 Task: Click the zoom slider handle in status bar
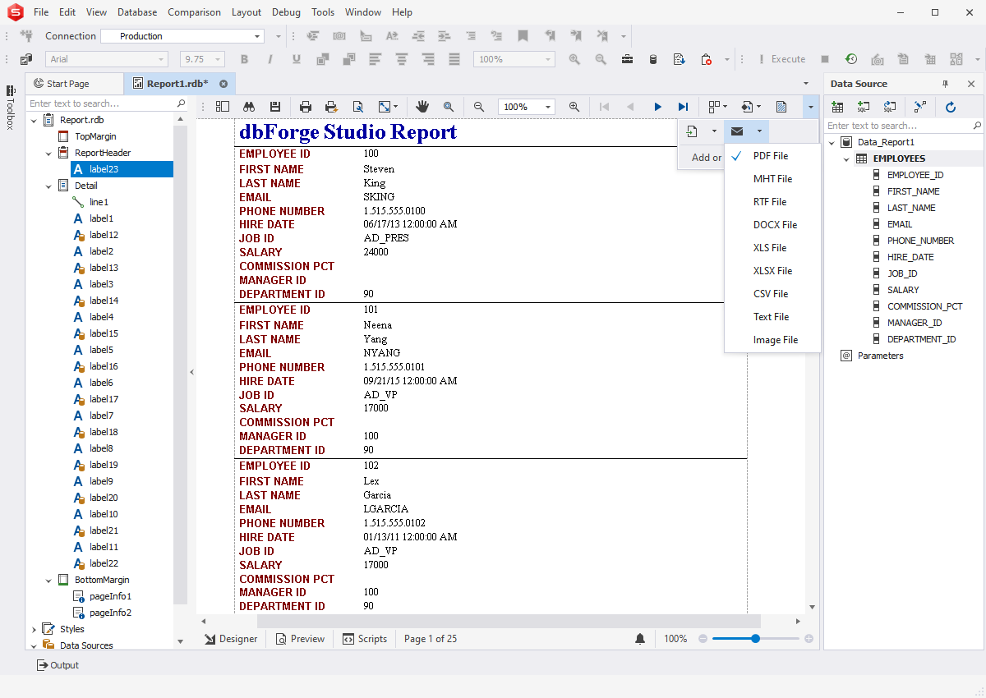tap(755, 639)
